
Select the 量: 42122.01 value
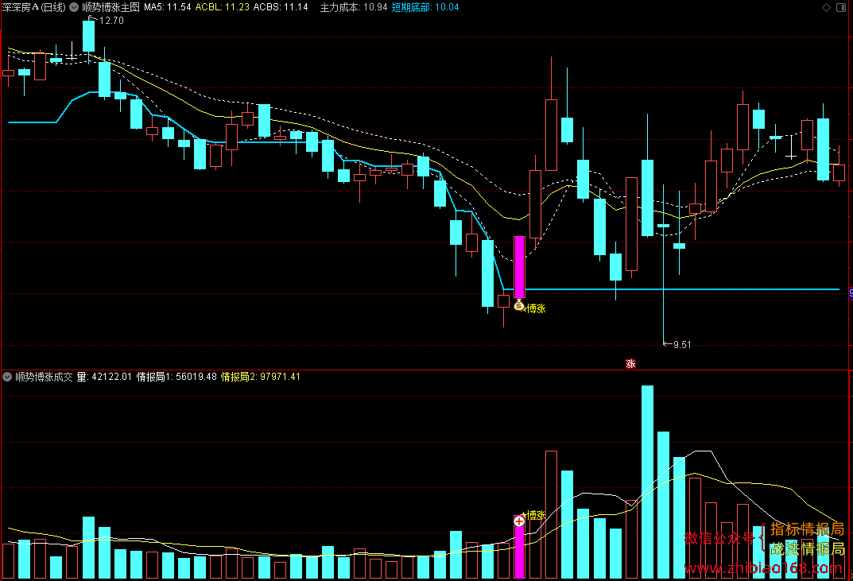coord(104,377)
